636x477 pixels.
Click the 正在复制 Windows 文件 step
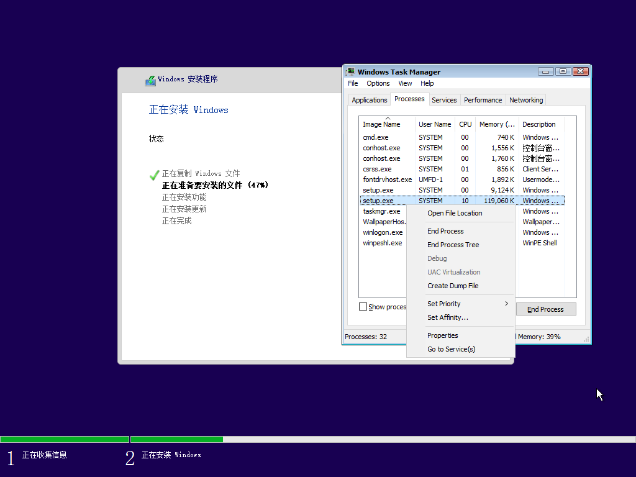coord(201,174)
